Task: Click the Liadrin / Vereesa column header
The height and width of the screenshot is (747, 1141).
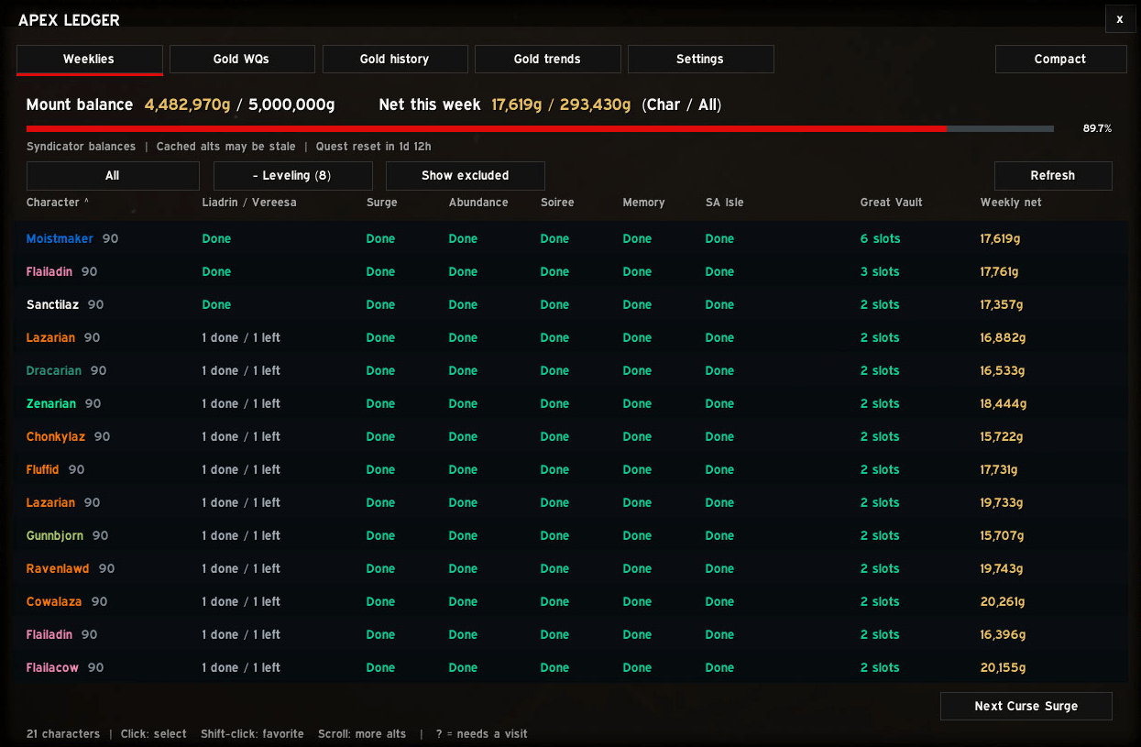Action: (x=249, y=203)
